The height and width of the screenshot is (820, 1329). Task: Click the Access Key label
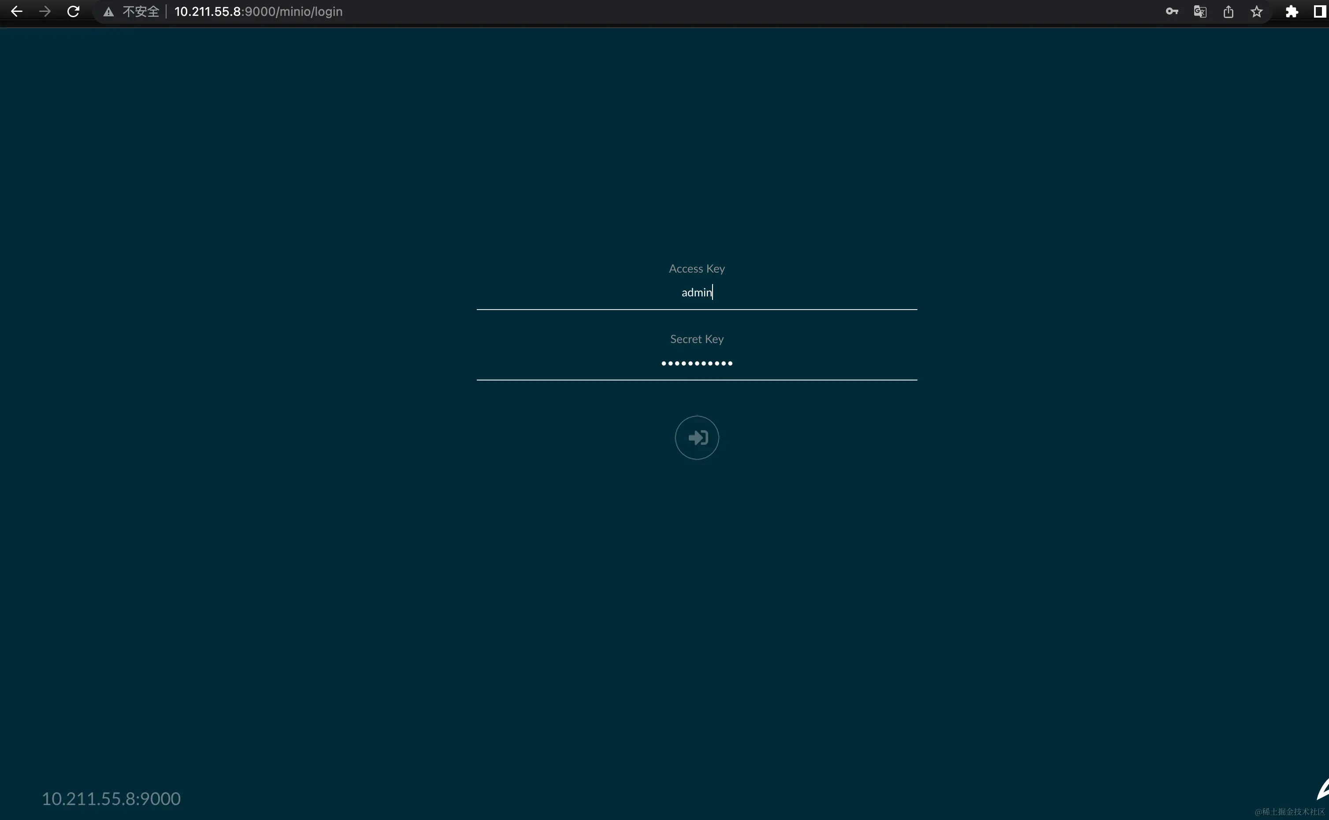click(697, 269)
